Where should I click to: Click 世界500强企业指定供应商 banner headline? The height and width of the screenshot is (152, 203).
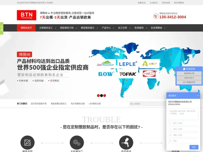tap(53, 68)
